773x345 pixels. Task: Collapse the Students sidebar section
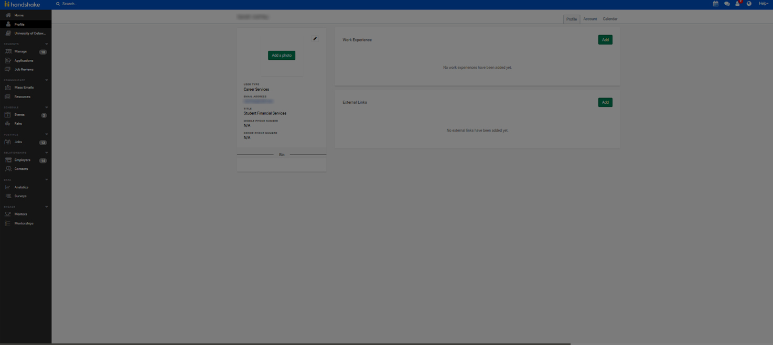tap(47, 44)
